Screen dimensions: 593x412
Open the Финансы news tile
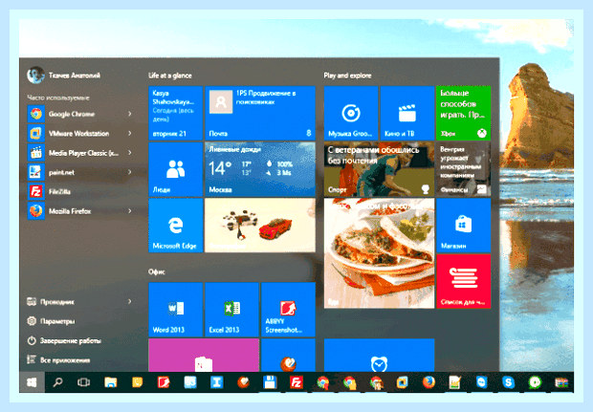(x=463, y=169)
